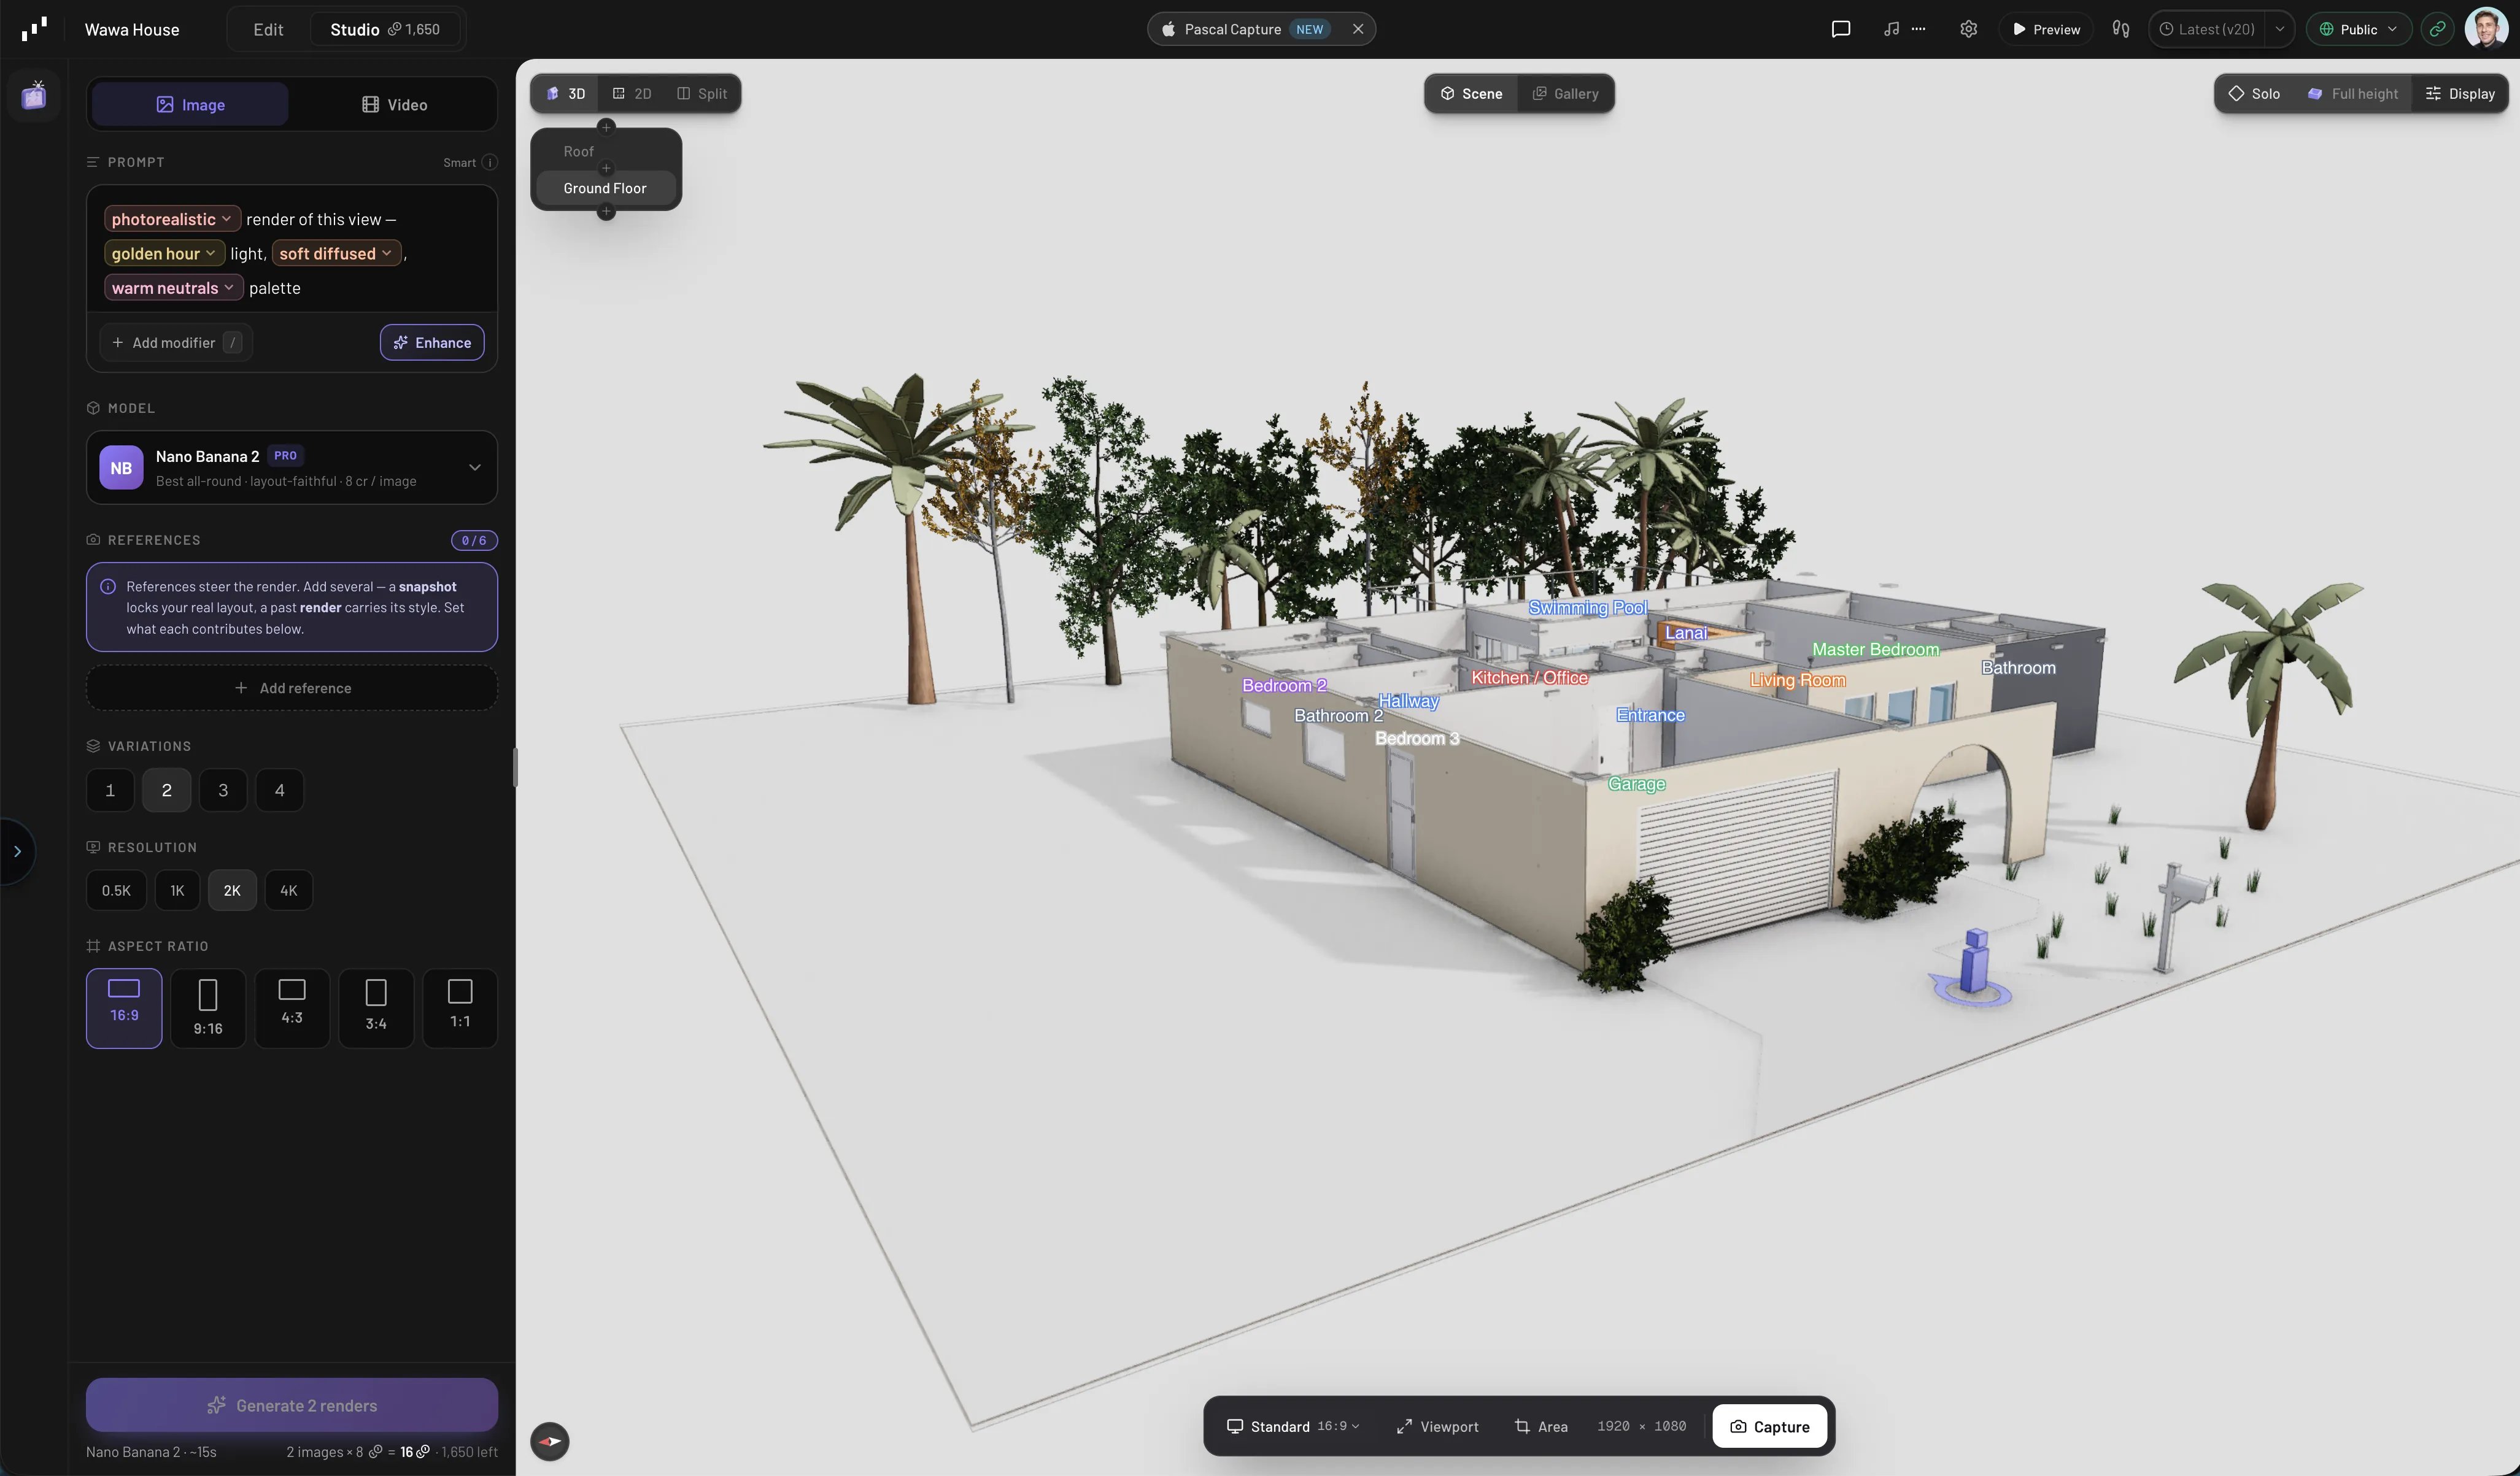
Task: Copy share link with green link icon
Action: (x=2437, y=29)
